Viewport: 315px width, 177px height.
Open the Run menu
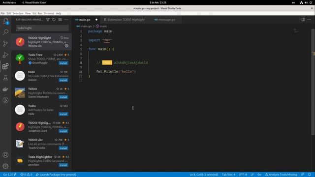pos(40,13)
